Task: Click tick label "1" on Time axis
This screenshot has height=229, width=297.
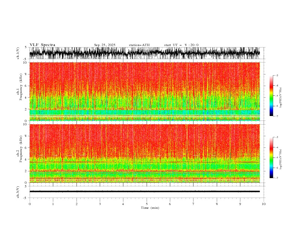Action: [53, 204]
